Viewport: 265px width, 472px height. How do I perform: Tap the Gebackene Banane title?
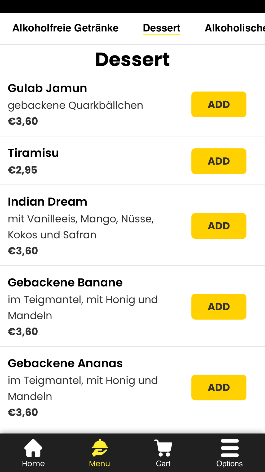coord(65,282)
